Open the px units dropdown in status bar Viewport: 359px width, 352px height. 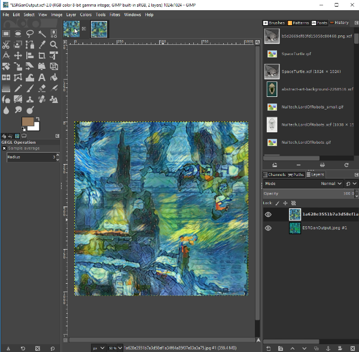pos(98,347)
